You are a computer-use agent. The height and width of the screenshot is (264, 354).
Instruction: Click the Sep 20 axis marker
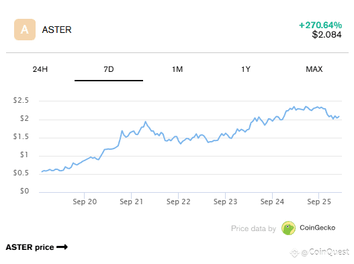(x=85, y=202)
